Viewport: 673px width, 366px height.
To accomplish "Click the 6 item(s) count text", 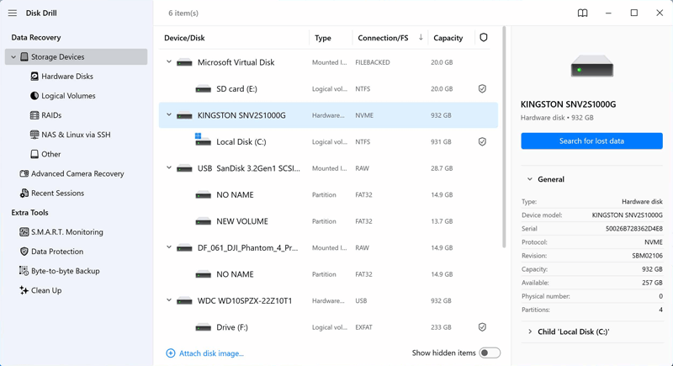I will [183, 13].
